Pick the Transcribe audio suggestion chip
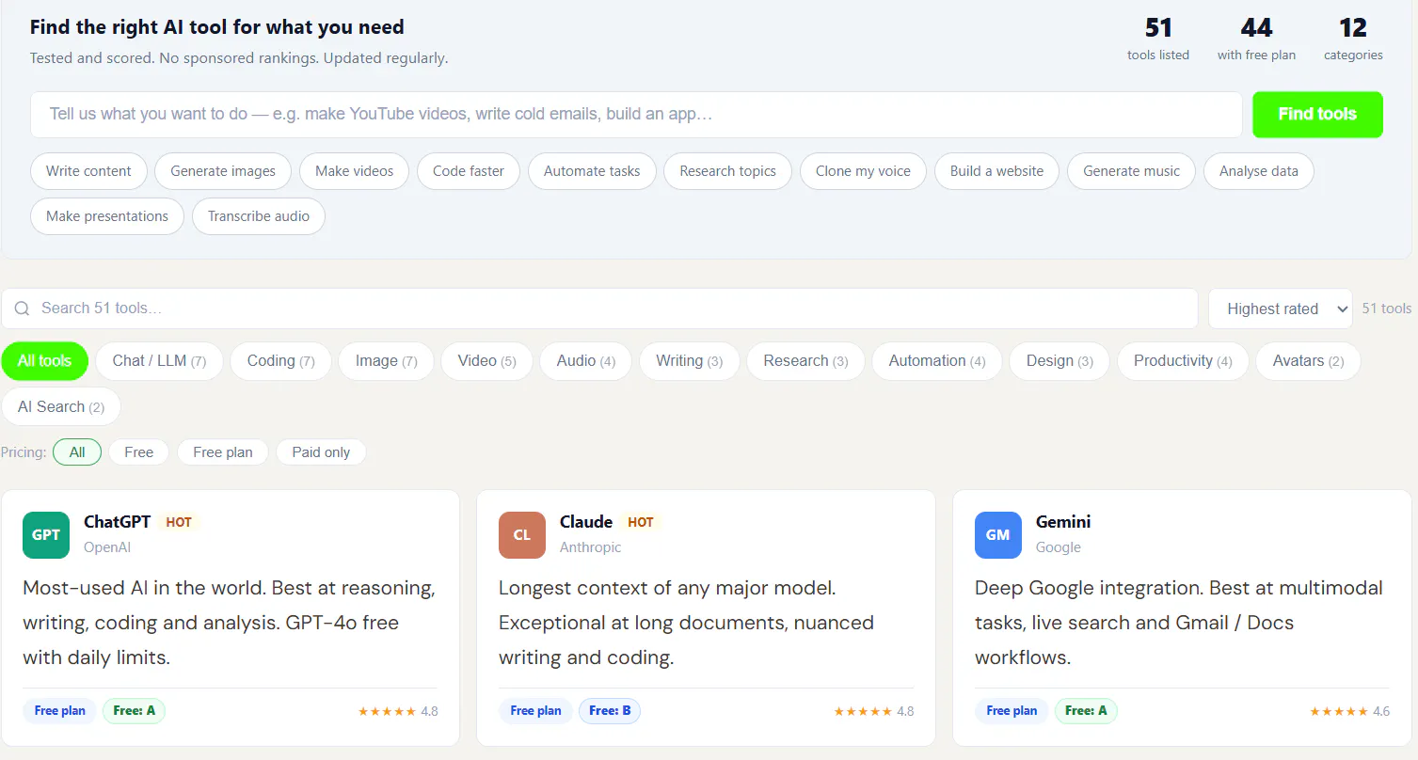This screenshot has height=760, width=1418. pos(259,216)
